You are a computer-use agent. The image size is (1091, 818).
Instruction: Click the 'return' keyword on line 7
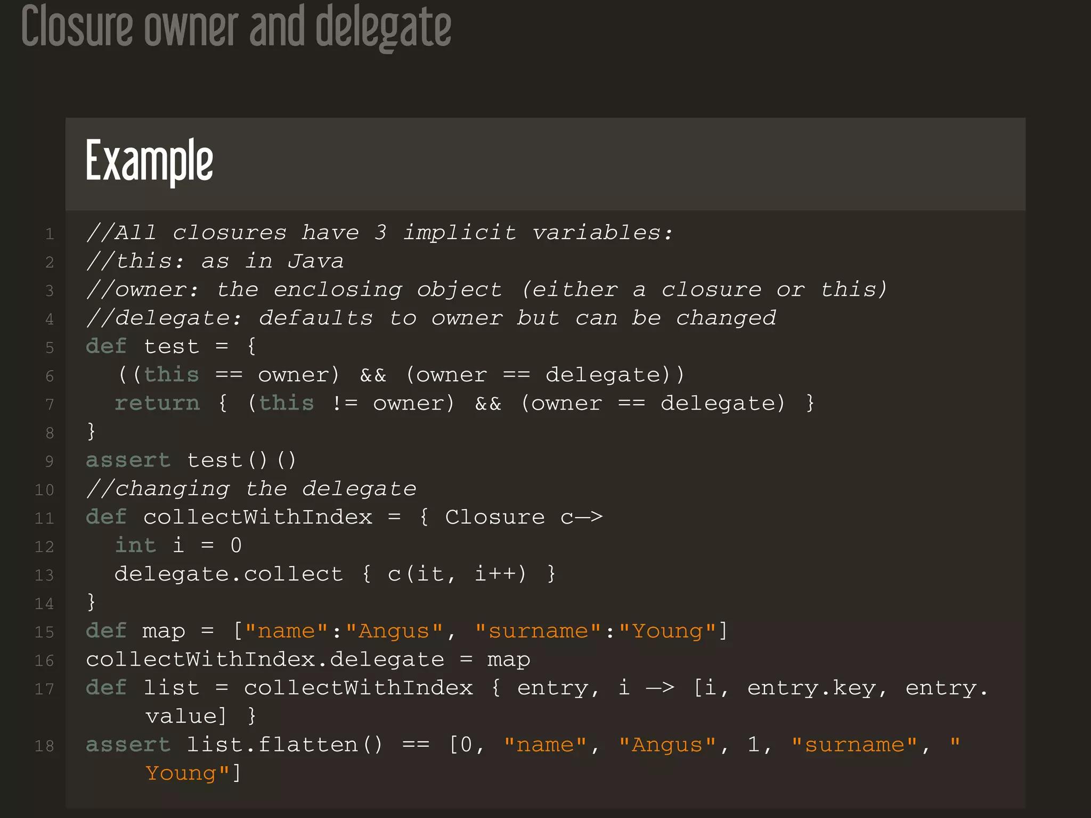point(157,403)
